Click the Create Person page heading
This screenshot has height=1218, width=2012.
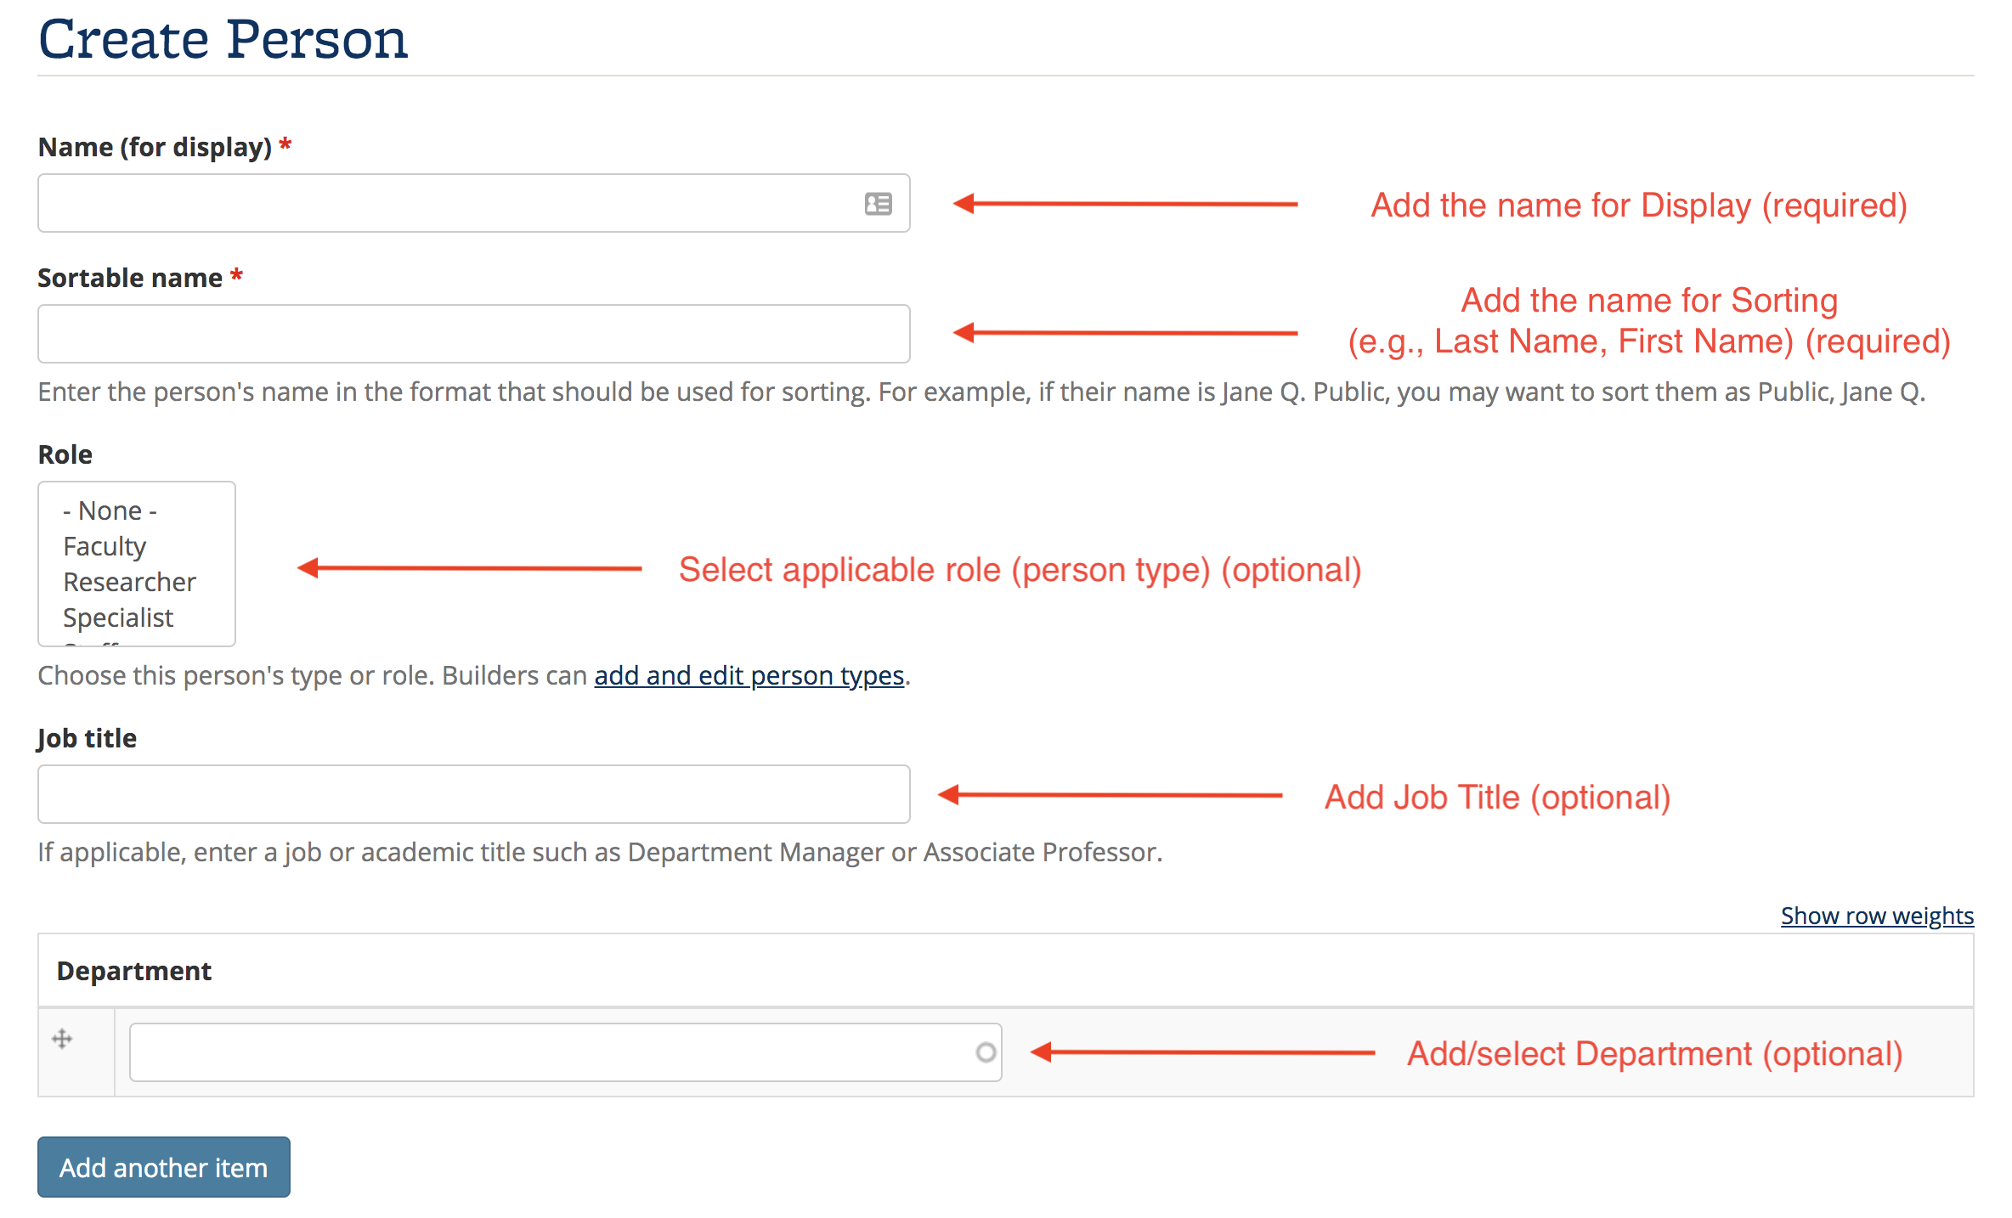(x=223, y=40)
